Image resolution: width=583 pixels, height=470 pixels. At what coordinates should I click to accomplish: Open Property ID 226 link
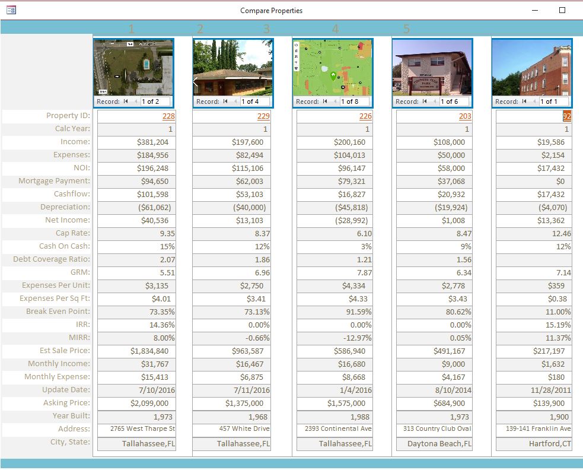pyautogui.click(x=365, y=116)
